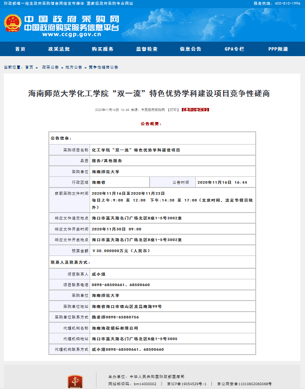Click the 代理机构联系方式 row value
The height and width of the screenshot is (389, 305).
(128, 349)
